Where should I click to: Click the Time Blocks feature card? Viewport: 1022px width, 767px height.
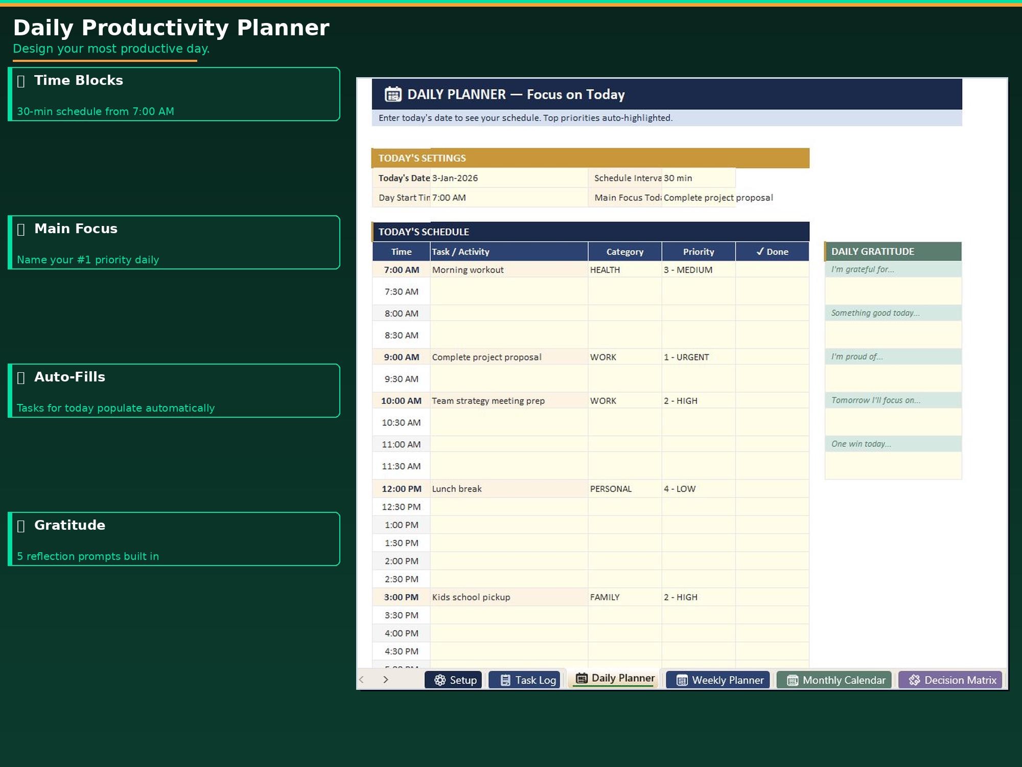[x=174, y=94]
